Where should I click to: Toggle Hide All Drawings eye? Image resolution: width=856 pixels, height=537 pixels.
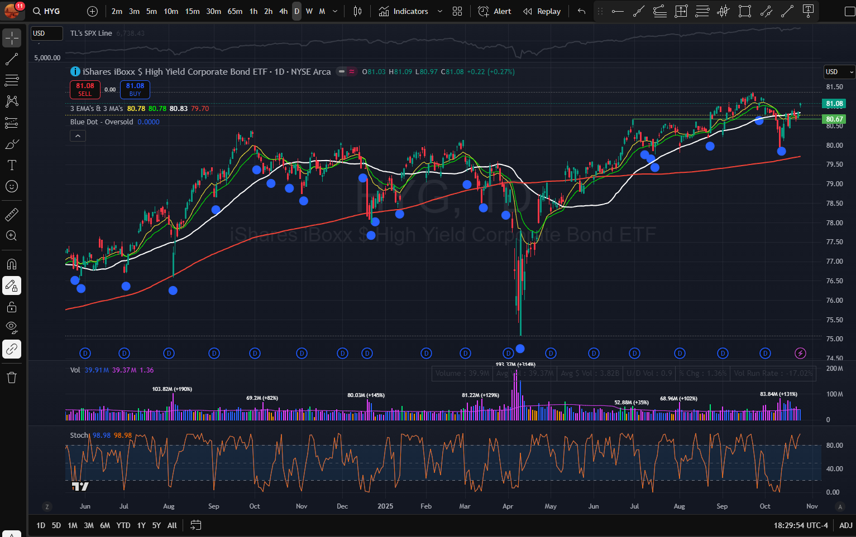[12, 328]
